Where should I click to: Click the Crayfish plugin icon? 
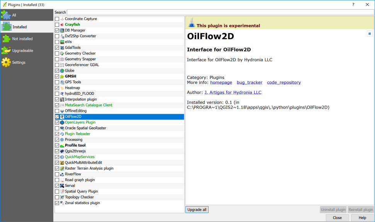(x=62, y=25)
